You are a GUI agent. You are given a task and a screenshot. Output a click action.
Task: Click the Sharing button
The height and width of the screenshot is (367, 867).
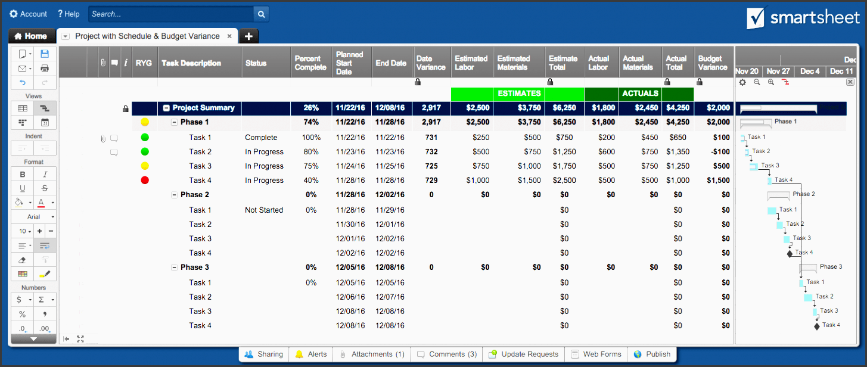coord(264,354)
